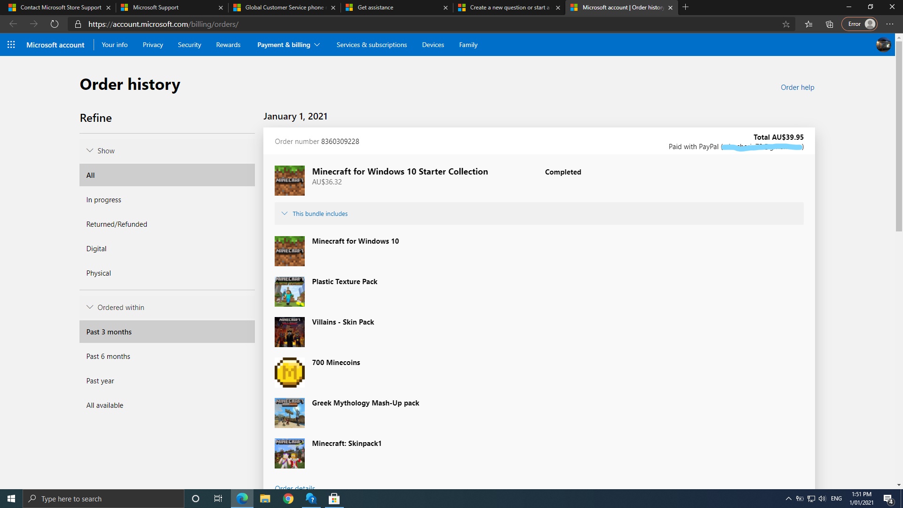Click the Microsoft account home link
The width and height of the screenshot is (903, 508).
55,45
